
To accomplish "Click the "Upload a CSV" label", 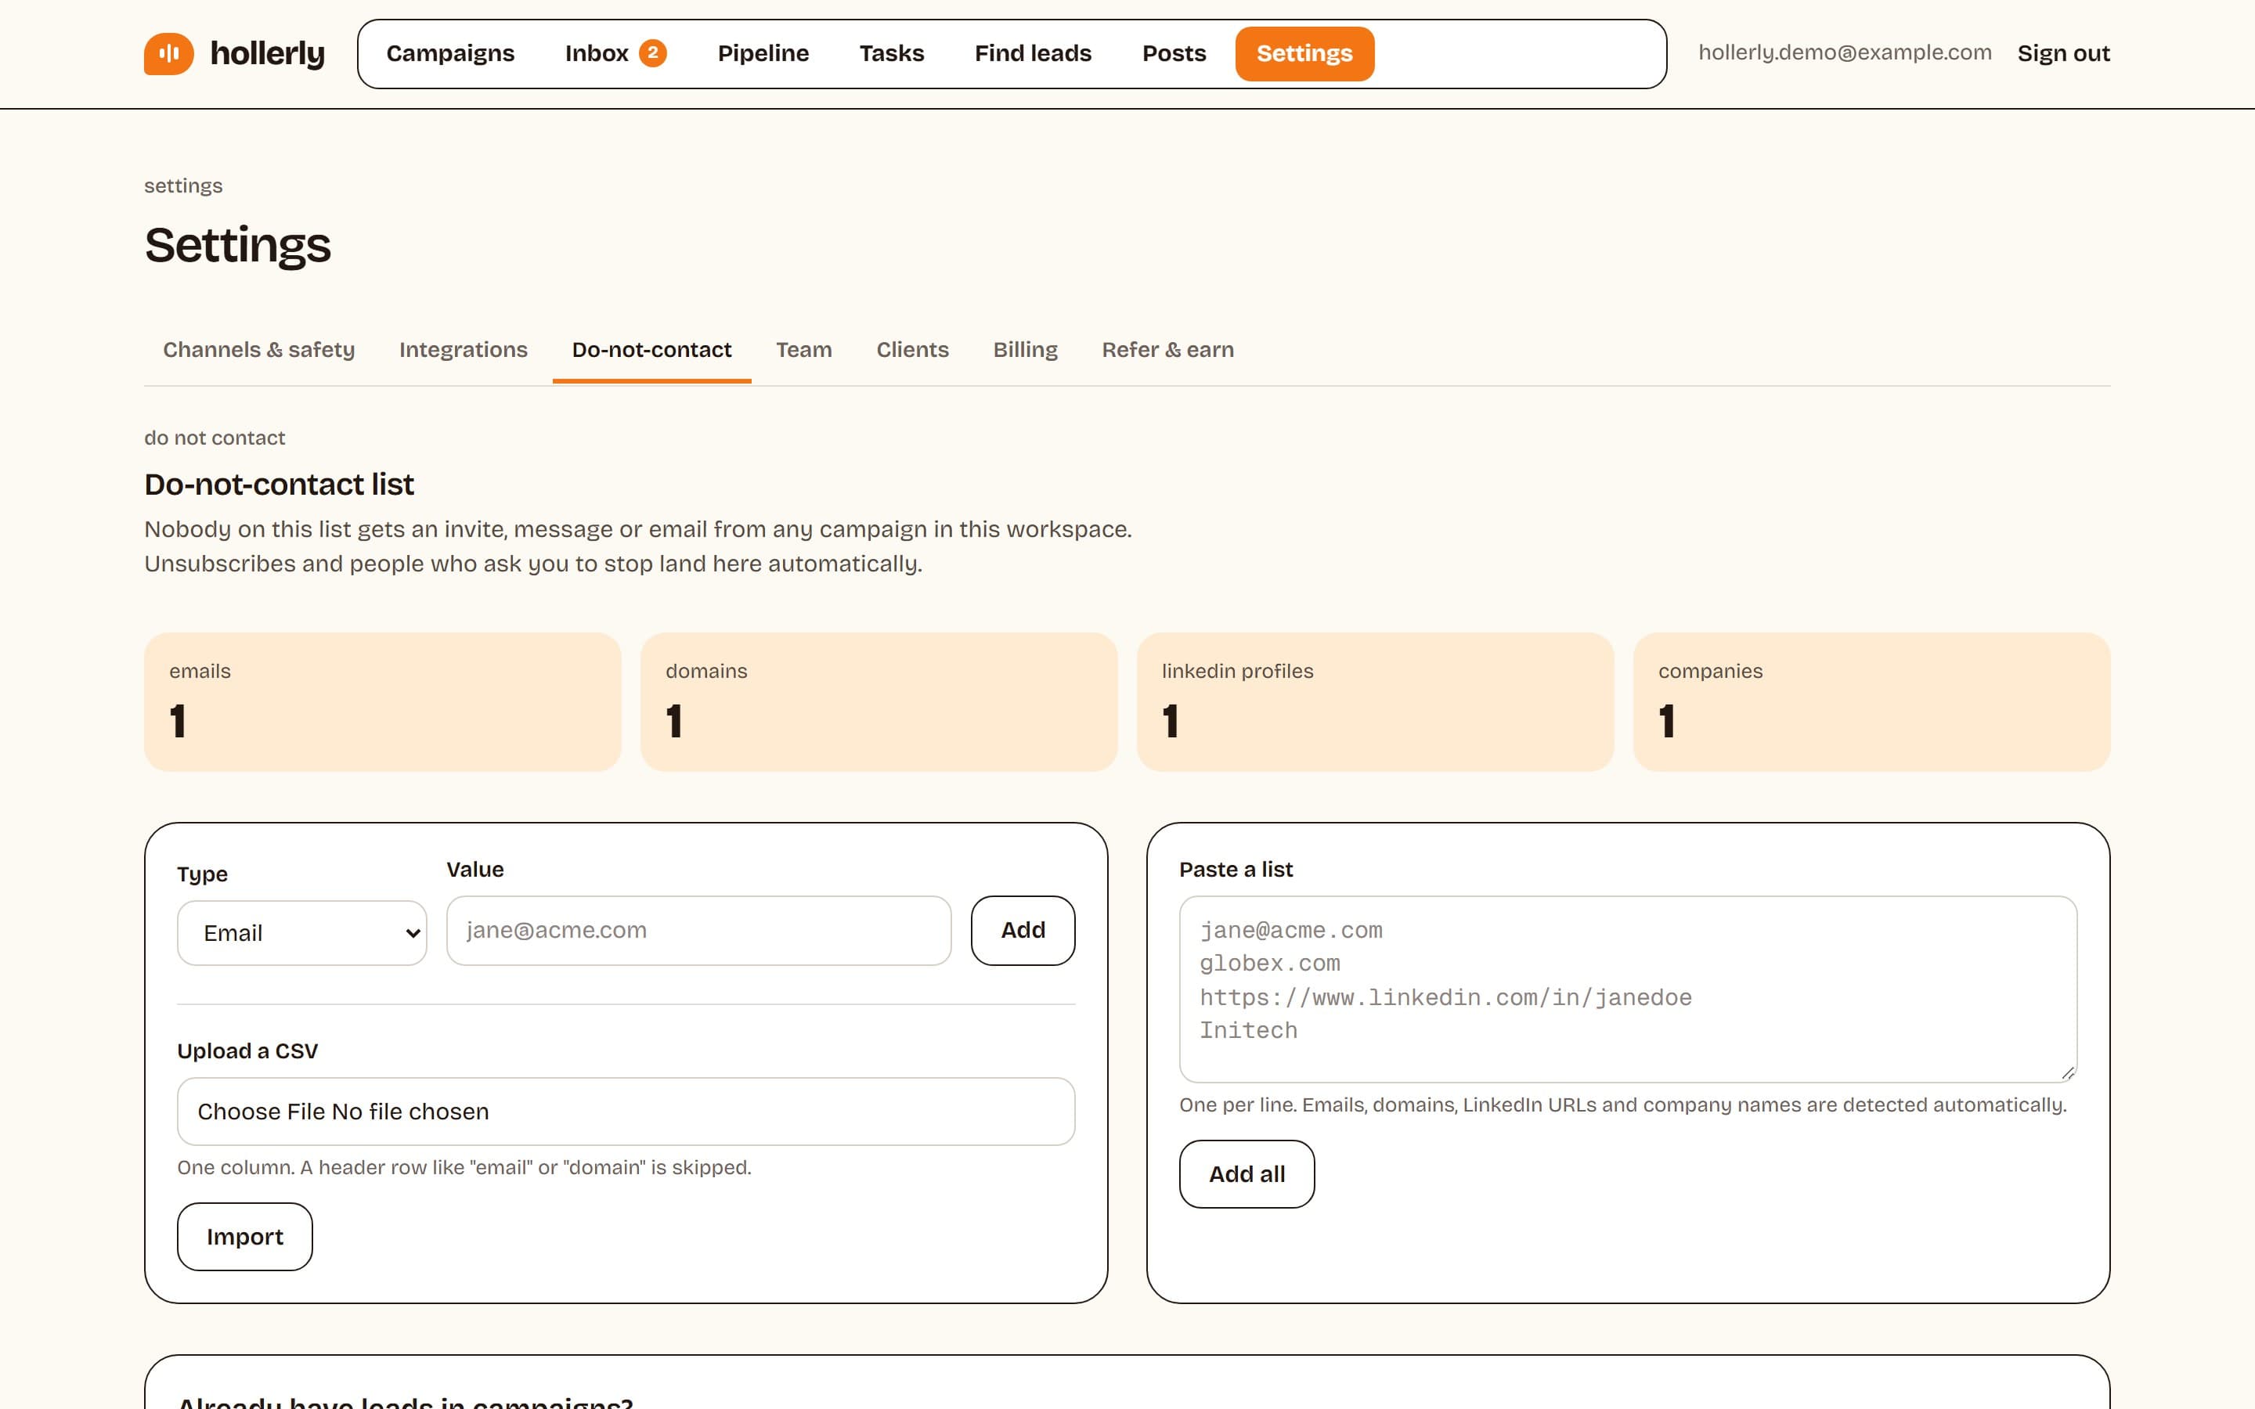I will pyautogui.click(x=247, y=1051).
